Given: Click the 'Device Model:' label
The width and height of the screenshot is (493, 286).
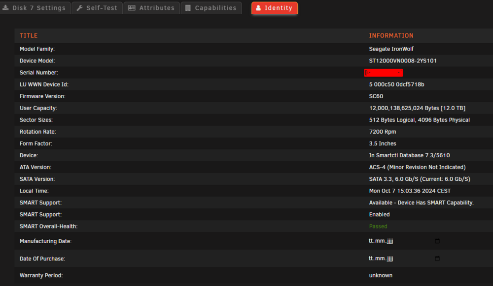Looking at the screenshot, I should point(37,61).
